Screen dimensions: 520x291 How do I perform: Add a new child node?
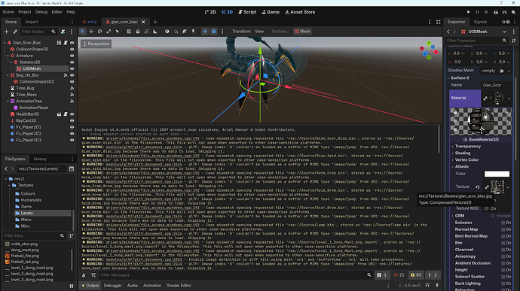(x=6, y=32)
